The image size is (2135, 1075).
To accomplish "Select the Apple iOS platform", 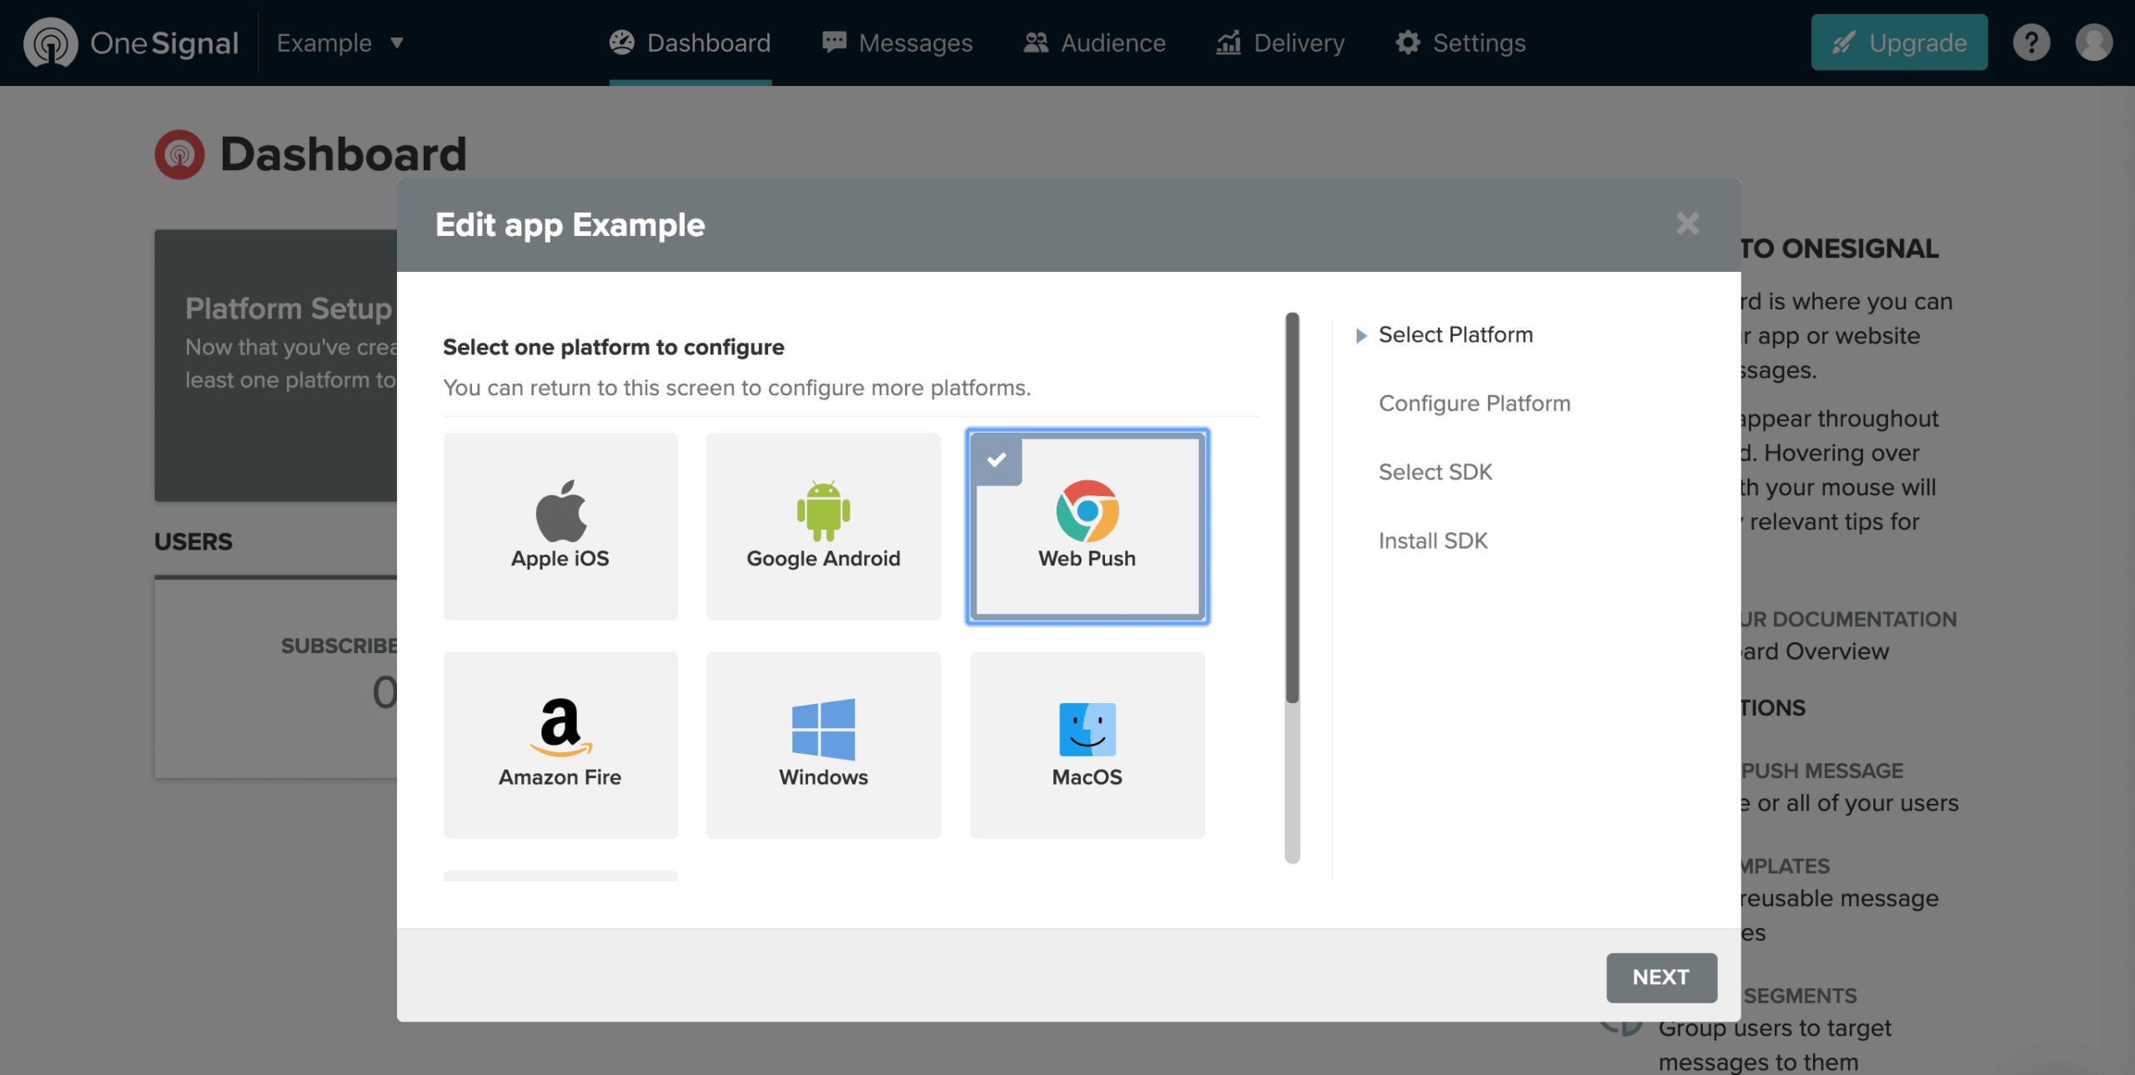I will pos(560,526).
